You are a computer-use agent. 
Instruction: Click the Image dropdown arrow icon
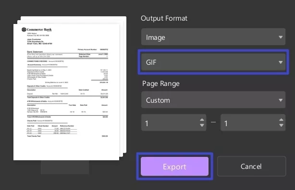(281, 37)
